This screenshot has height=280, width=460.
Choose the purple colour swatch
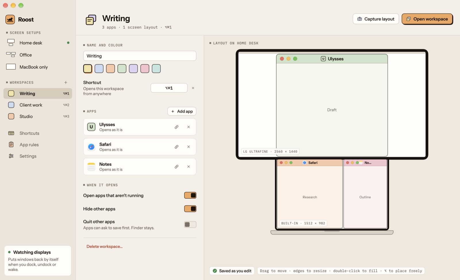[x=133, y=69]
